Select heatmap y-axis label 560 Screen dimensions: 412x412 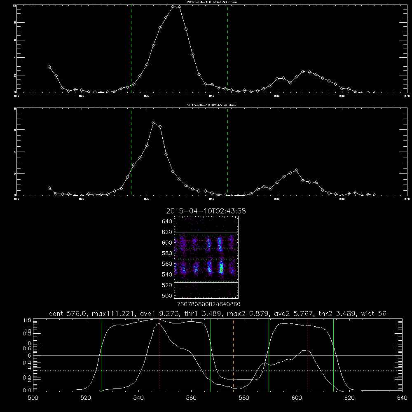tap(167, 264)
